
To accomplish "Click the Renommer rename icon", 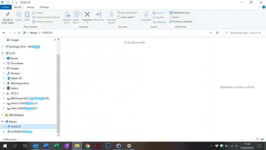I will tap(99, 14).
